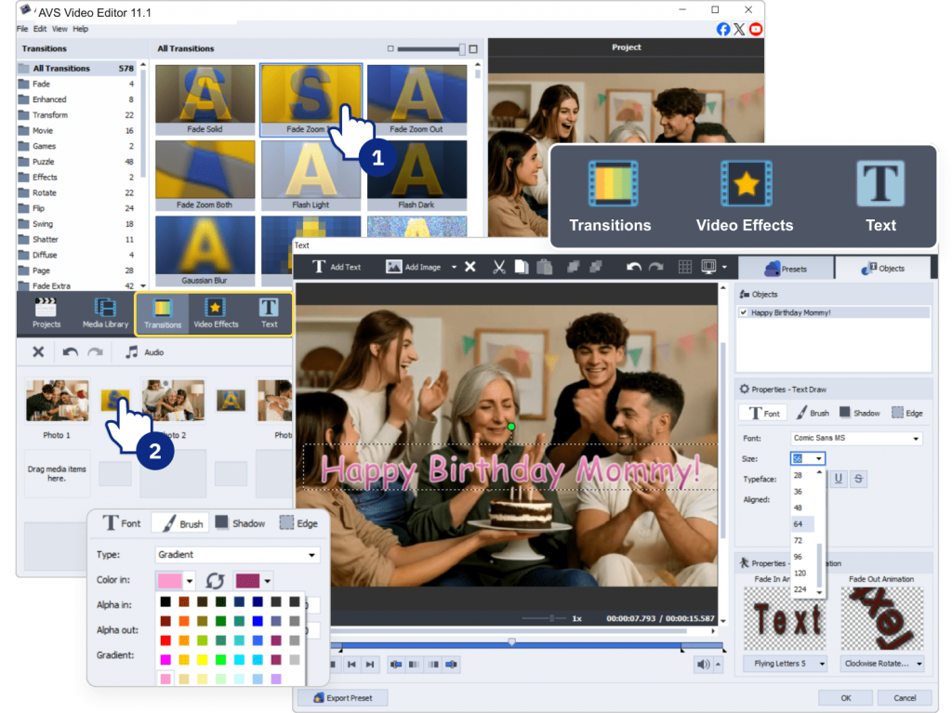Viewport: 952px width, 713px height.
Task: Go to next frame in preview
Action: click(x=370, y=665)
